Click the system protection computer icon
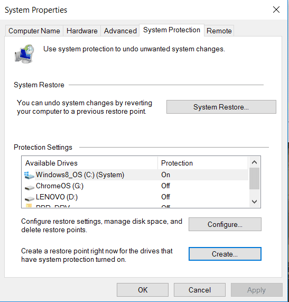289x302 pixels. (24, 54)
